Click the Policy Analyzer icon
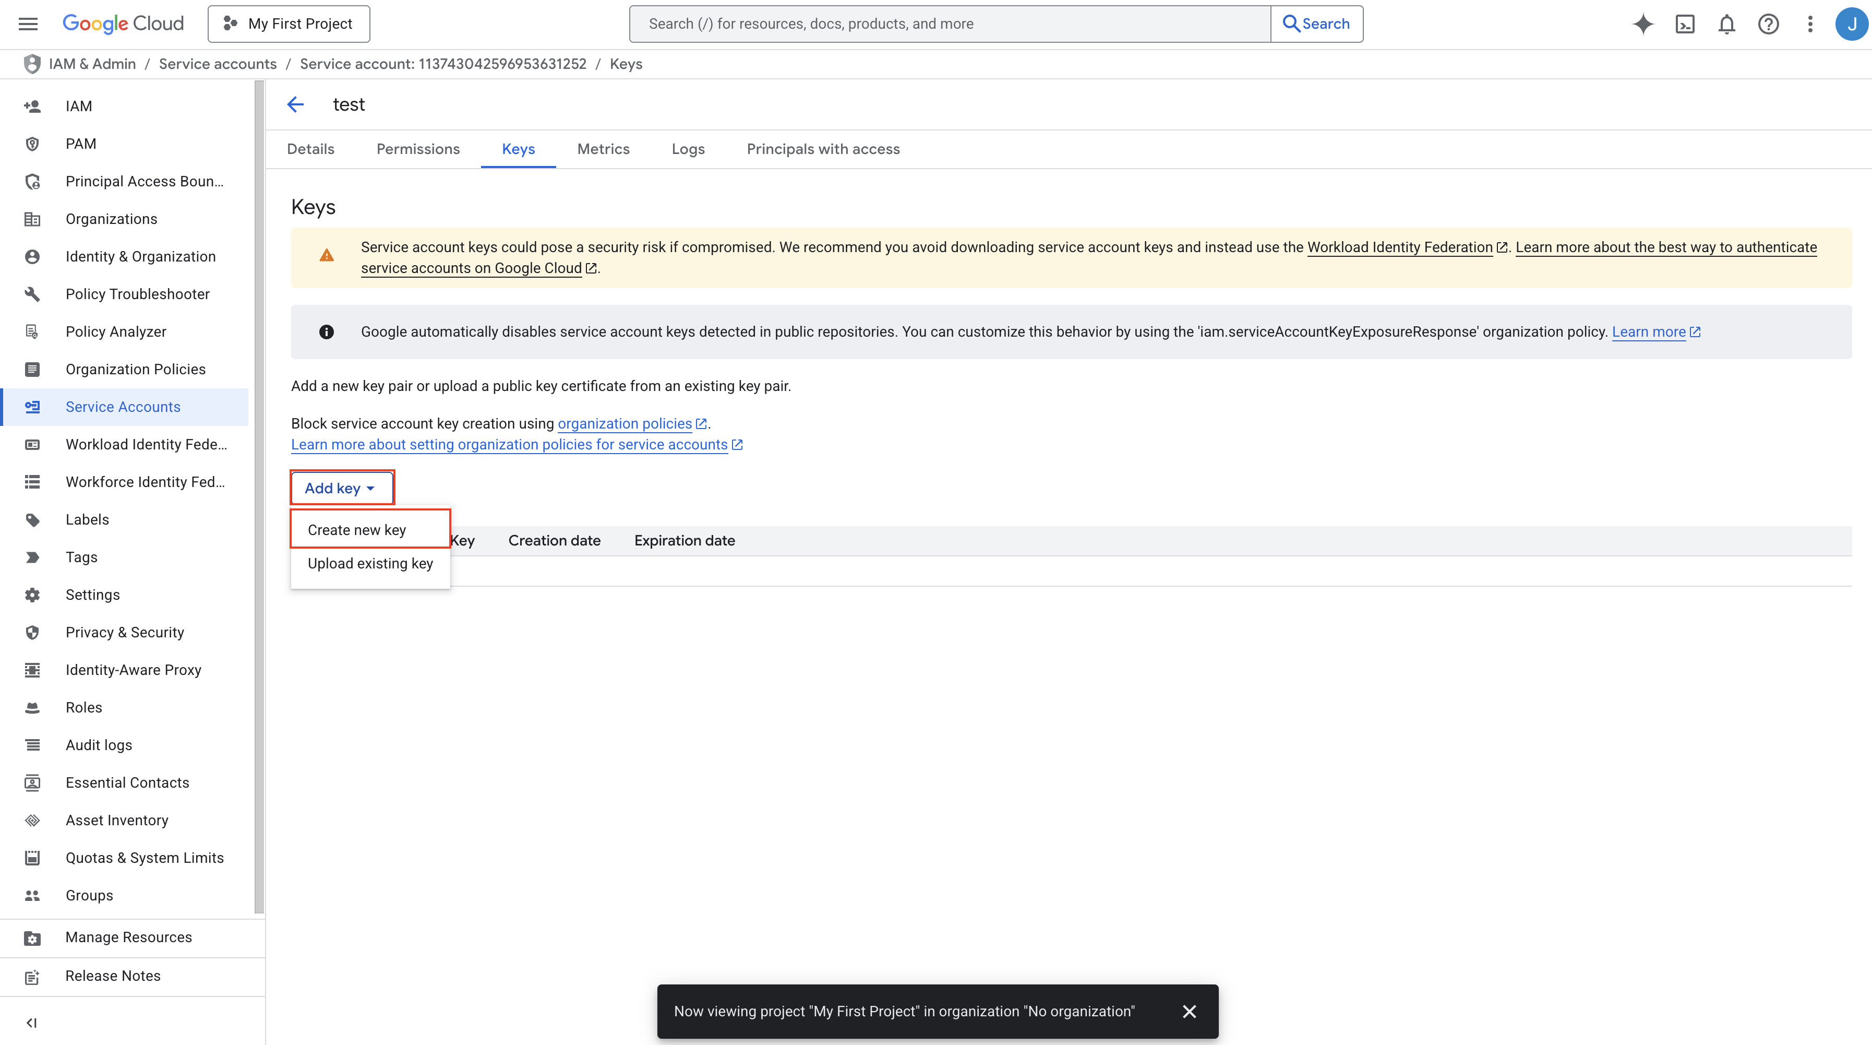The height and width of the screenshot is (1045, 1872). click(x=32, y=331)
